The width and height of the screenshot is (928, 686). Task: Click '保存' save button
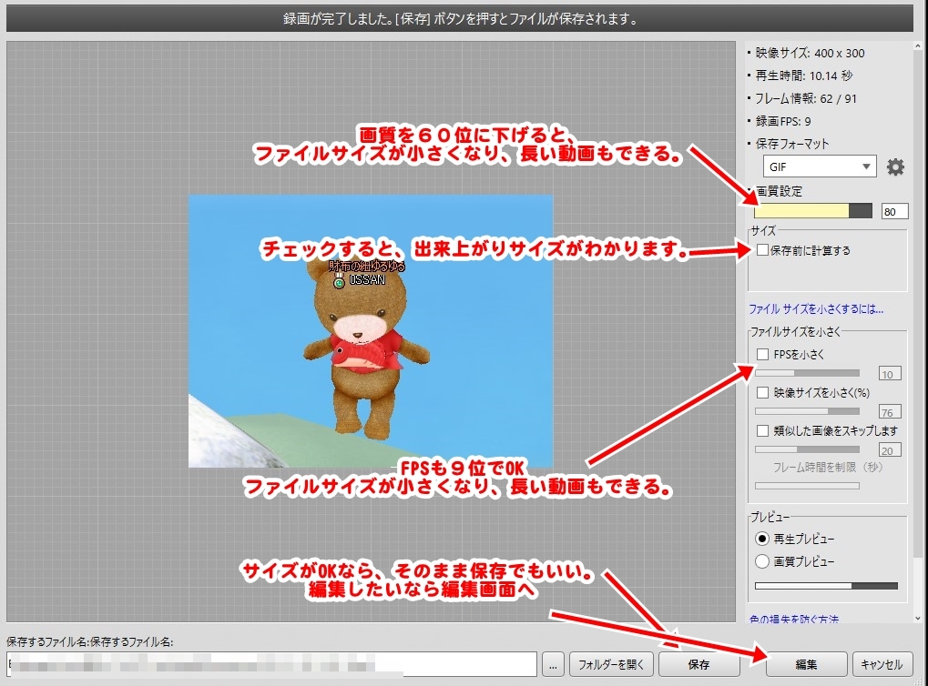699,664
